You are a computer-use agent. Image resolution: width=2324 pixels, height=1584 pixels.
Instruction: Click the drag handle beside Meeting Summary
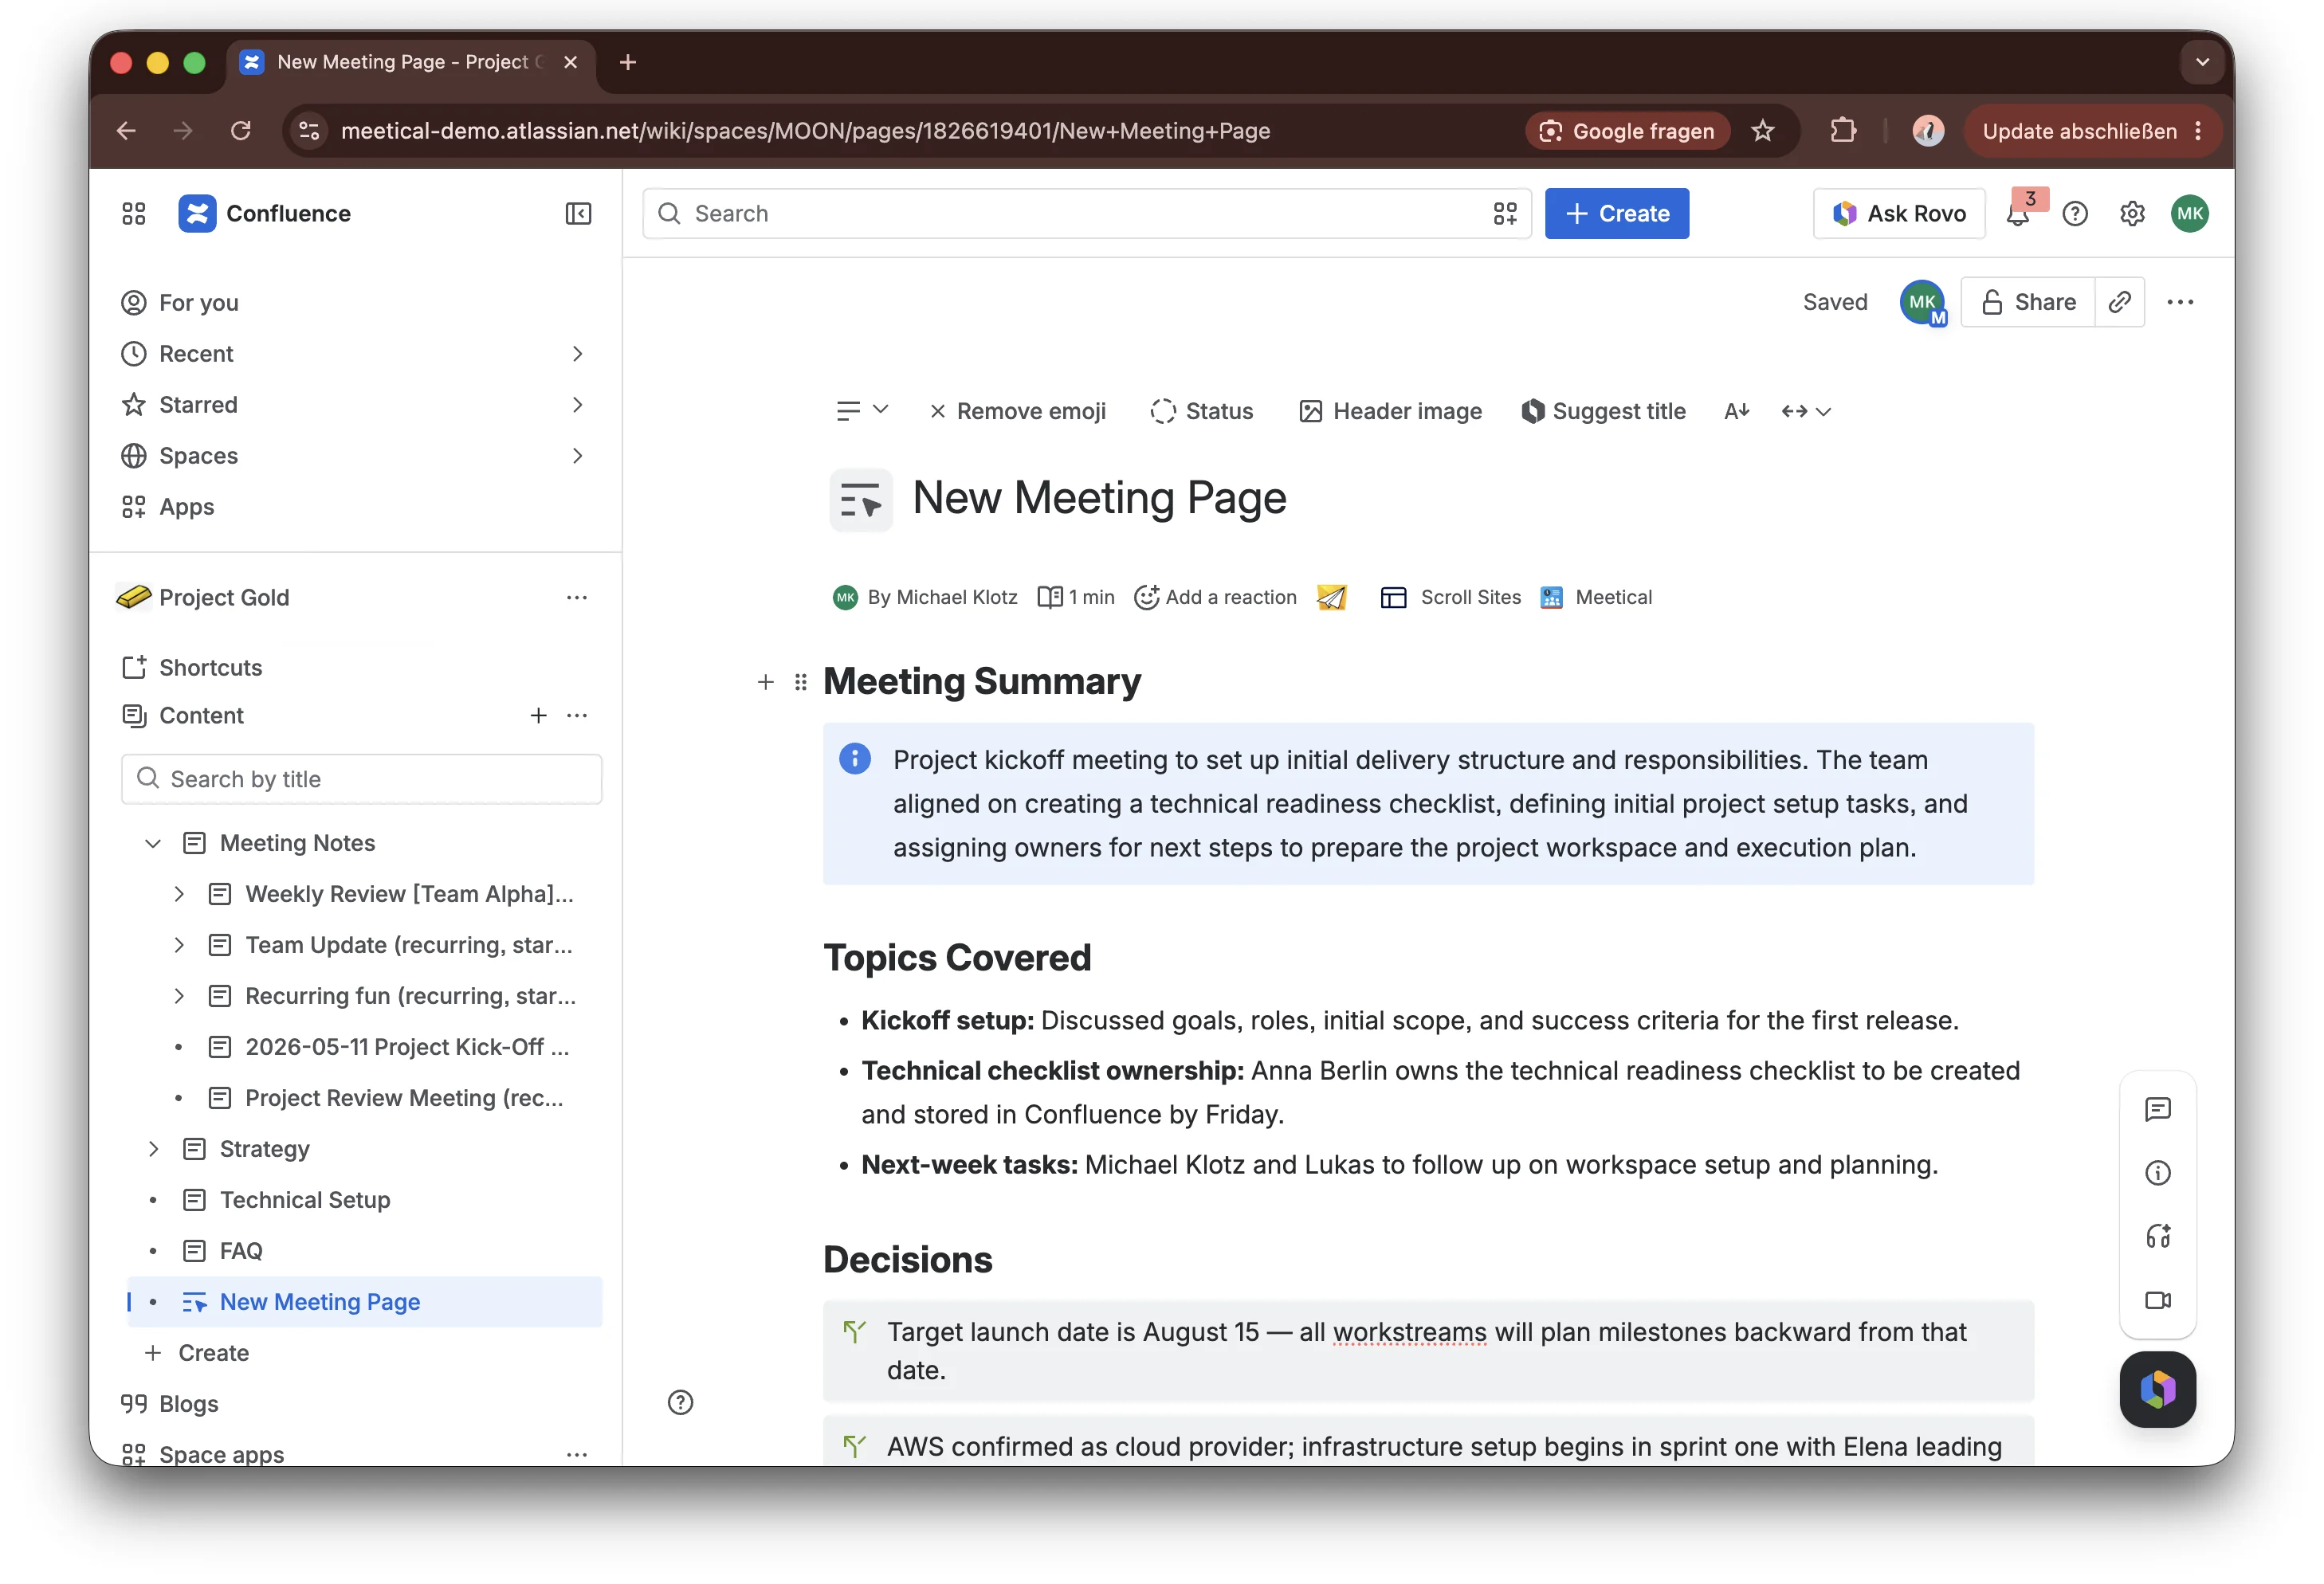click(x=800, y=682)
